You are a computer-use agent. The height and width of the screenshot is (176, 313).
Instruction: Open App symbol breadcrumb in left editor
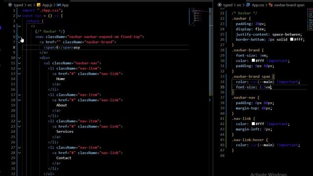pos(65,5)
